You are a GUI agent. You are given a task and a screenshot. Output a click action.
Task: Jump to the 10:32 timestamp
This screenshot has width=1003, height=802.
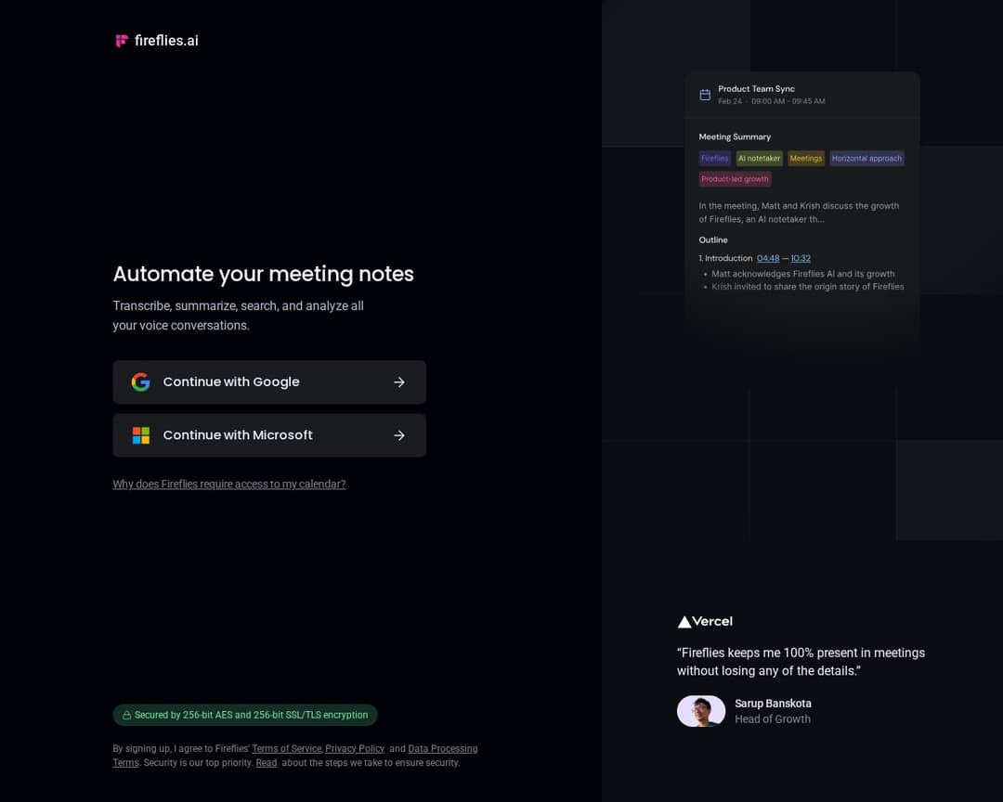pos(801,258)
